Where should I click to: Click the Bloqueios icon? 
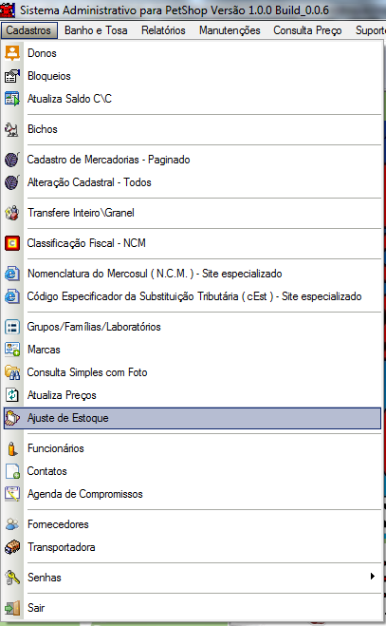point(12,76)
